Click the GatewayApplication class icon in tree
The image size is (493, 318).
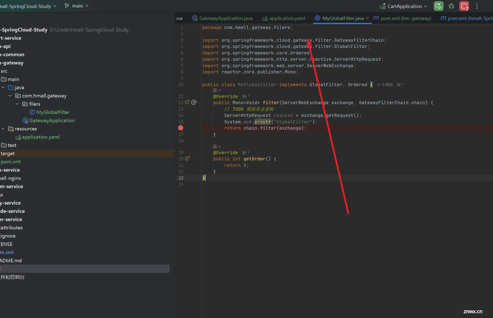(25, 120)
